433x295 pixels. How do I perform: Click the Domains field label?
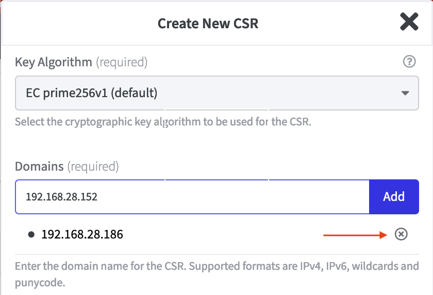click(39, 167)
